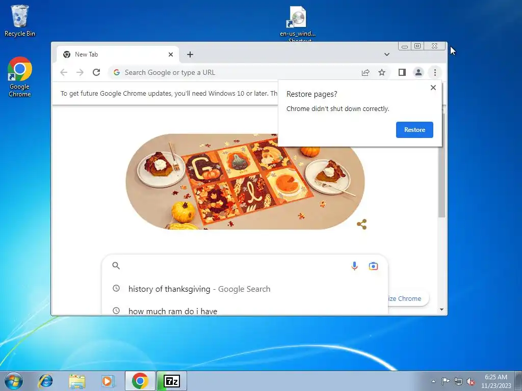Click the Google G icon in address bar
522x391 pixels.
pyautogui.click(x=117, y=72)
